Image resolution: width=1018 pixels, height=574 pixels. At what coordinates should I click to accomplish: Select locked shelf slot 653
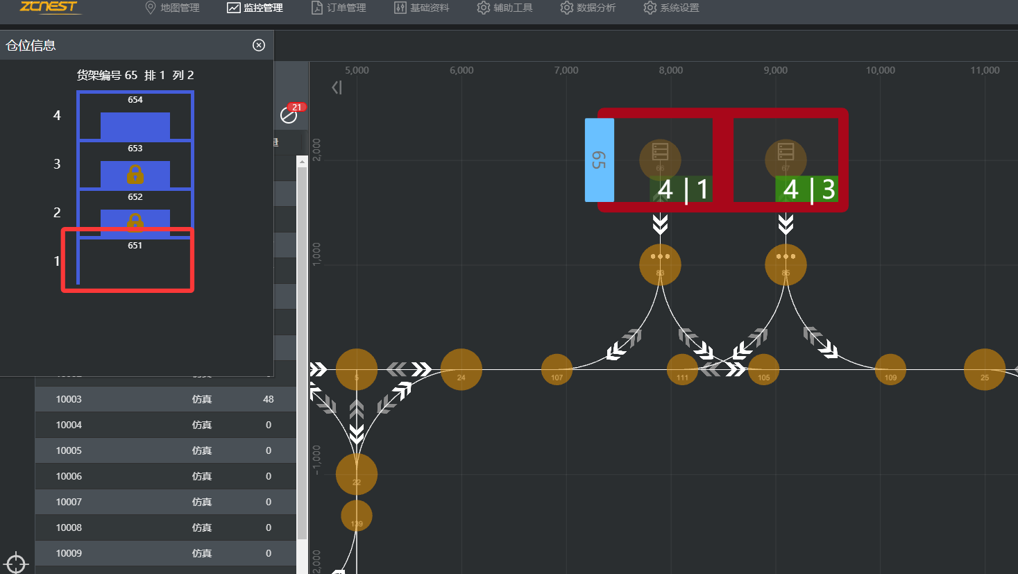point(135,165)
